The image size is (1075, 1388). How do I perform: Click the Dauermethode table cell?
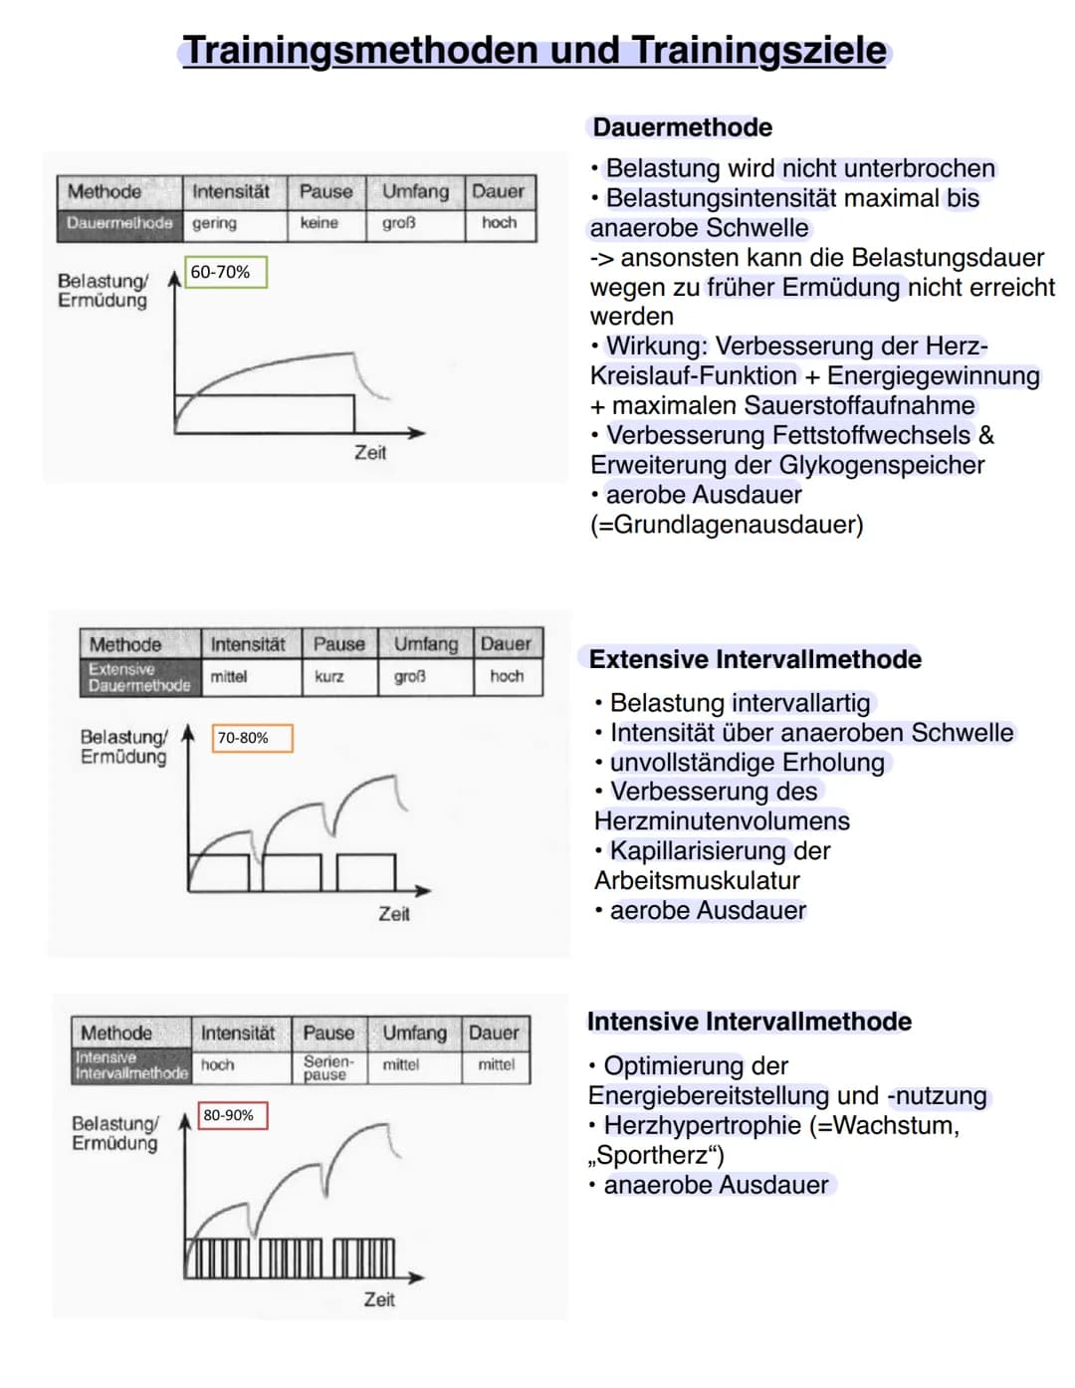[119, 223]
